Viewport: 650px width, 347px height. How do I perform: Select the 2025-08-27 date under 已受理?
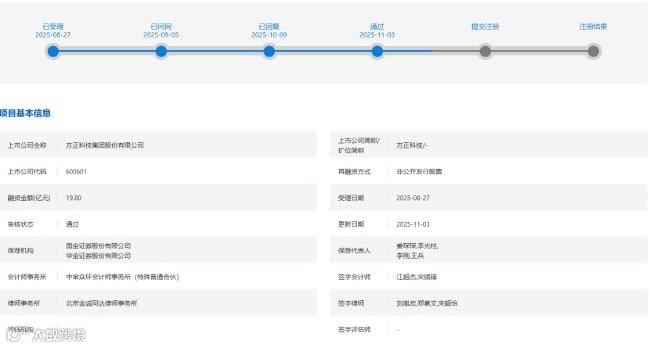click(x=53, y=35)
